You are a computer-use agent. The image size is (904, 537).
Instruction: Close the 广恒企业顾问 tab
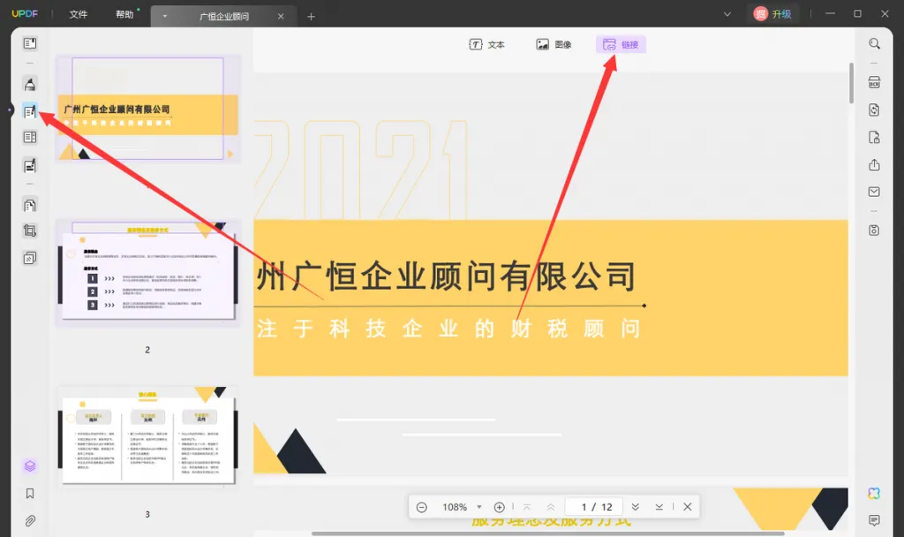[x=281, y=16]
